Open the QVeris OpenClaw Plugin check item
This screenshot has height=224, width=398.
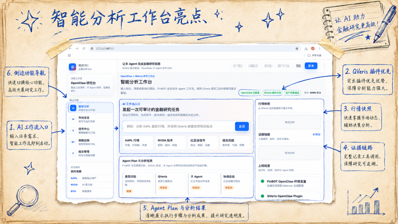[x=289, y=196]
